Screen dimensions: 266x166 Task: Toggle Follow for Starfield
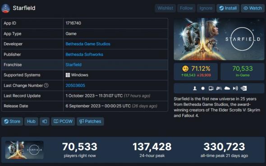pos(186,8)
